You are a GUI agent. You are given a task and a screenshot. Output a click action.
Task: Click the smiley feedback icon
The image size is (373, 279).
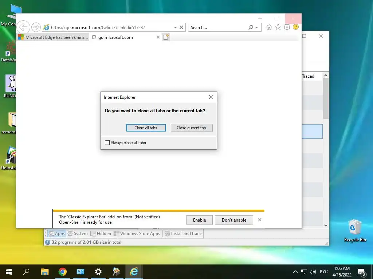[296, 27]
